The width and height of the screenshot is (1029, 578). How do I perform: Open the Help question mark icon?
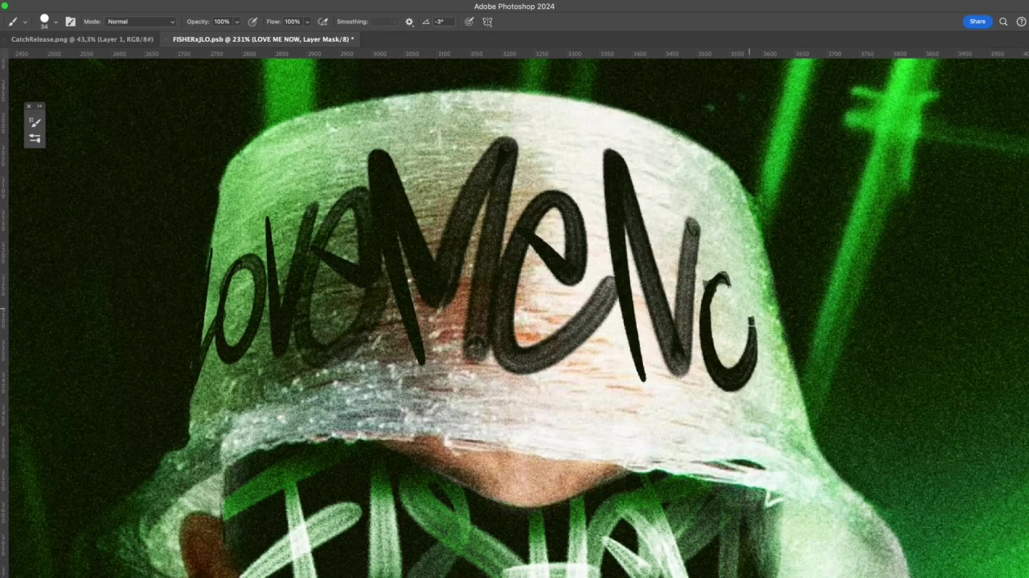1021,22
